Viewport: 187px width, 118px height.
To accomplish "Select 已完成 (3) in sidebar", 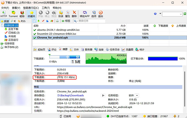I will click(x=14, y=33).
